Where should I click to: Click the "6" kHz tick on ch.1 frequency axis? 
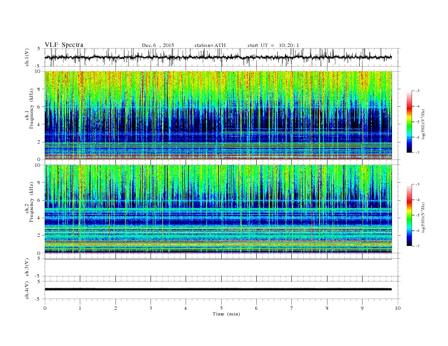[40, 107]
